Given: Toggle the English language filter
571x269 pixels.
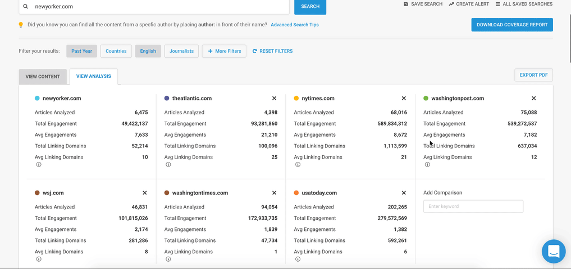Looking at the screenshot, I should click(148, 51).
